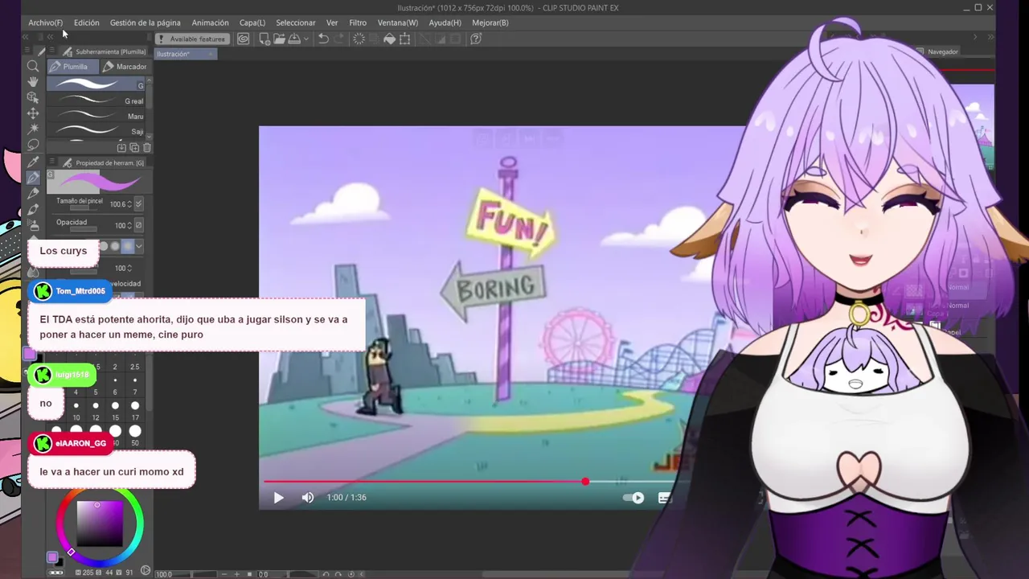Toggle brush size pressure settings button

coord(138,204)
